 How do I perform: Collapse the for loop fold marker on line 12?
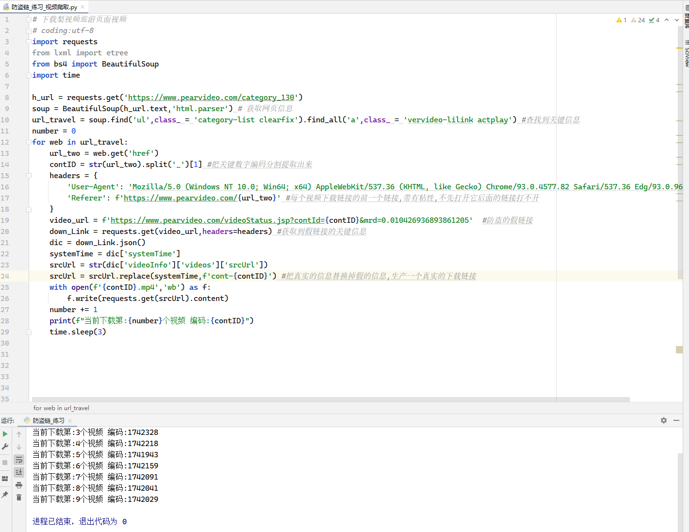coord(29,142)
